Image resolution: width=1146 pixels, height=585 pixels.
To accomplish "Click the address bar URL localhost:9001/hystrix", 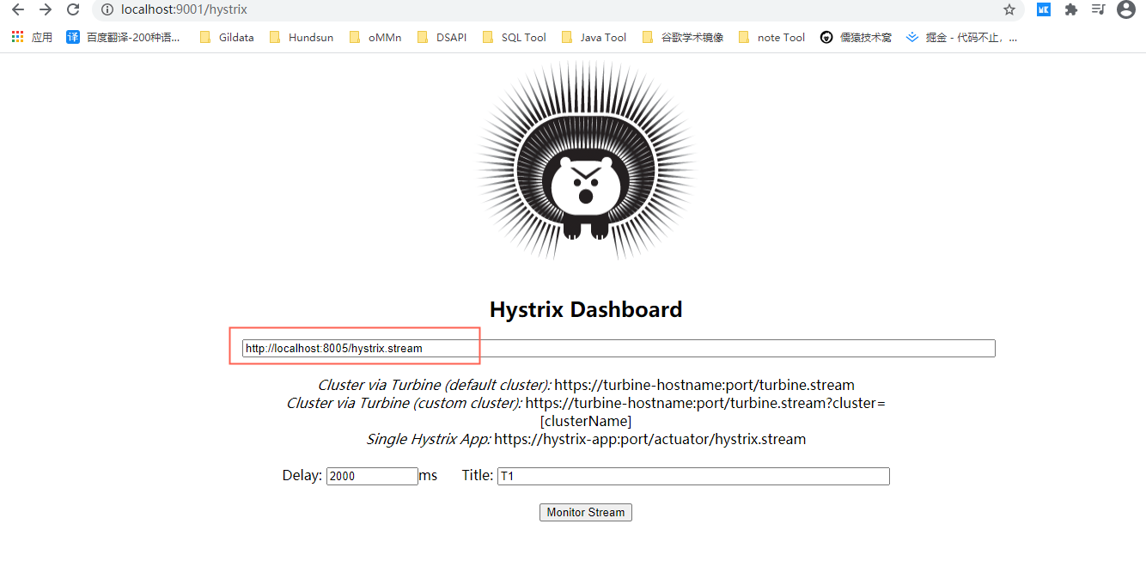I will coord(184,9).
